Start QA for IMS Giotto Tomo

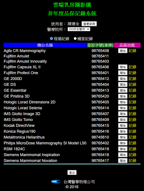(123, 120)
